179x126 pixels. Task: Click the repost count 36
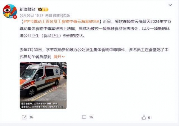click(x=31, y=117)
